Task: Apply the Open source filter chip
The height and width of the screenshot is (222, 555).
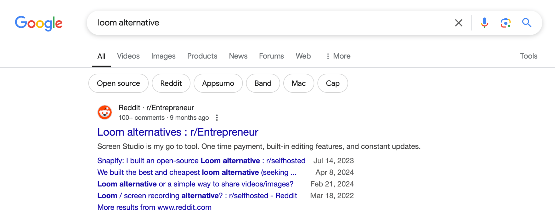Action: point(118,83)
